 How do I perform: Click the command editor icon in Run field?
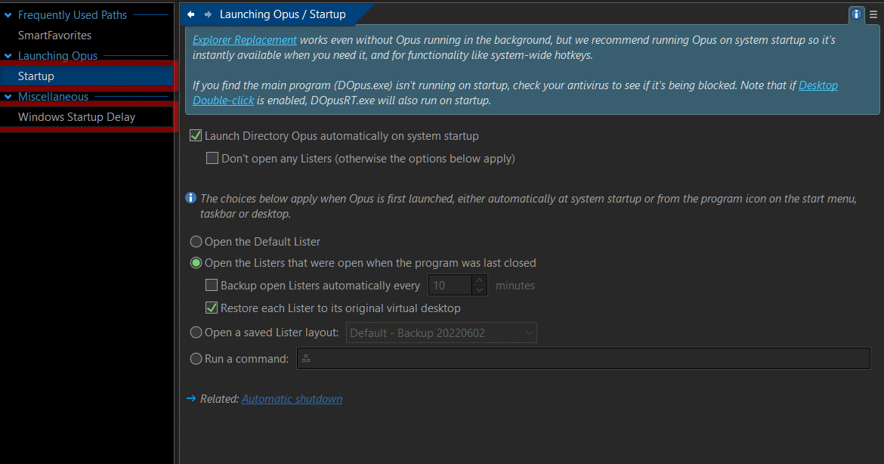(306, 358)
